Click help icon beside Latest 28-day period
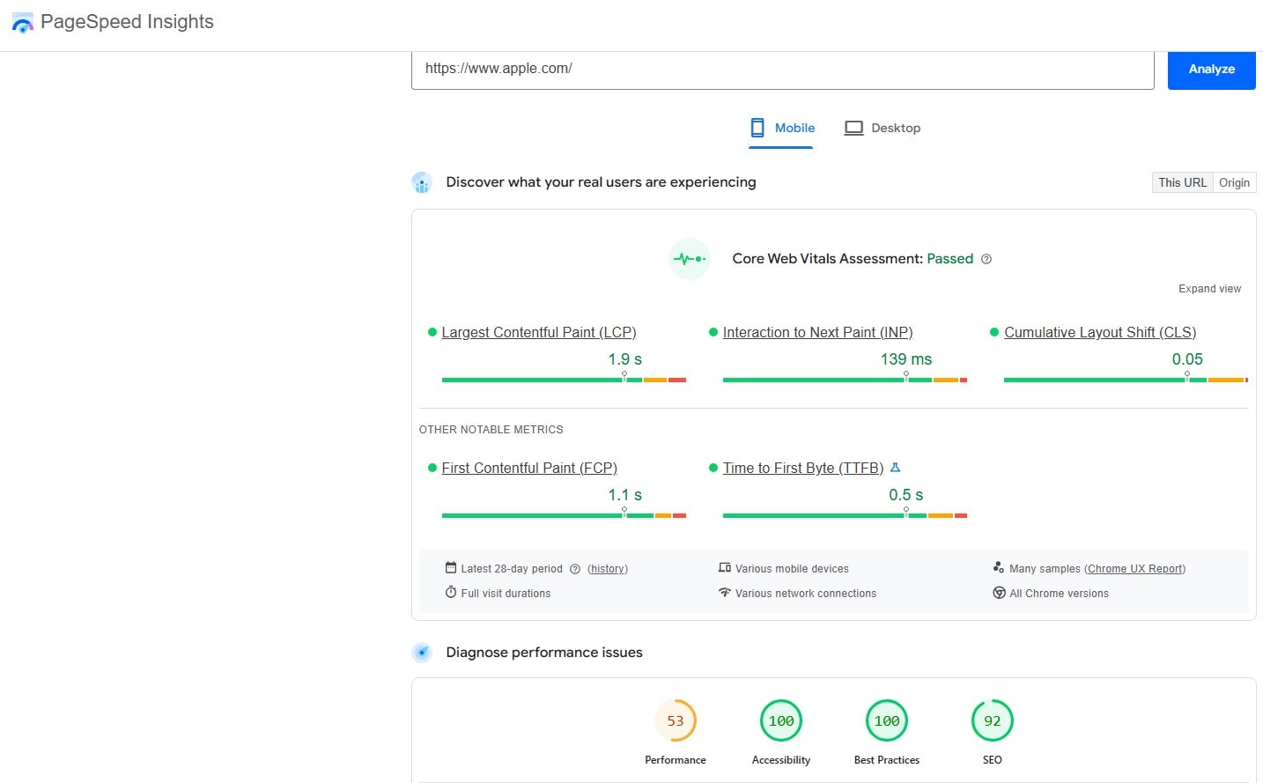1263x783 pixels. (x=575, y=569)
